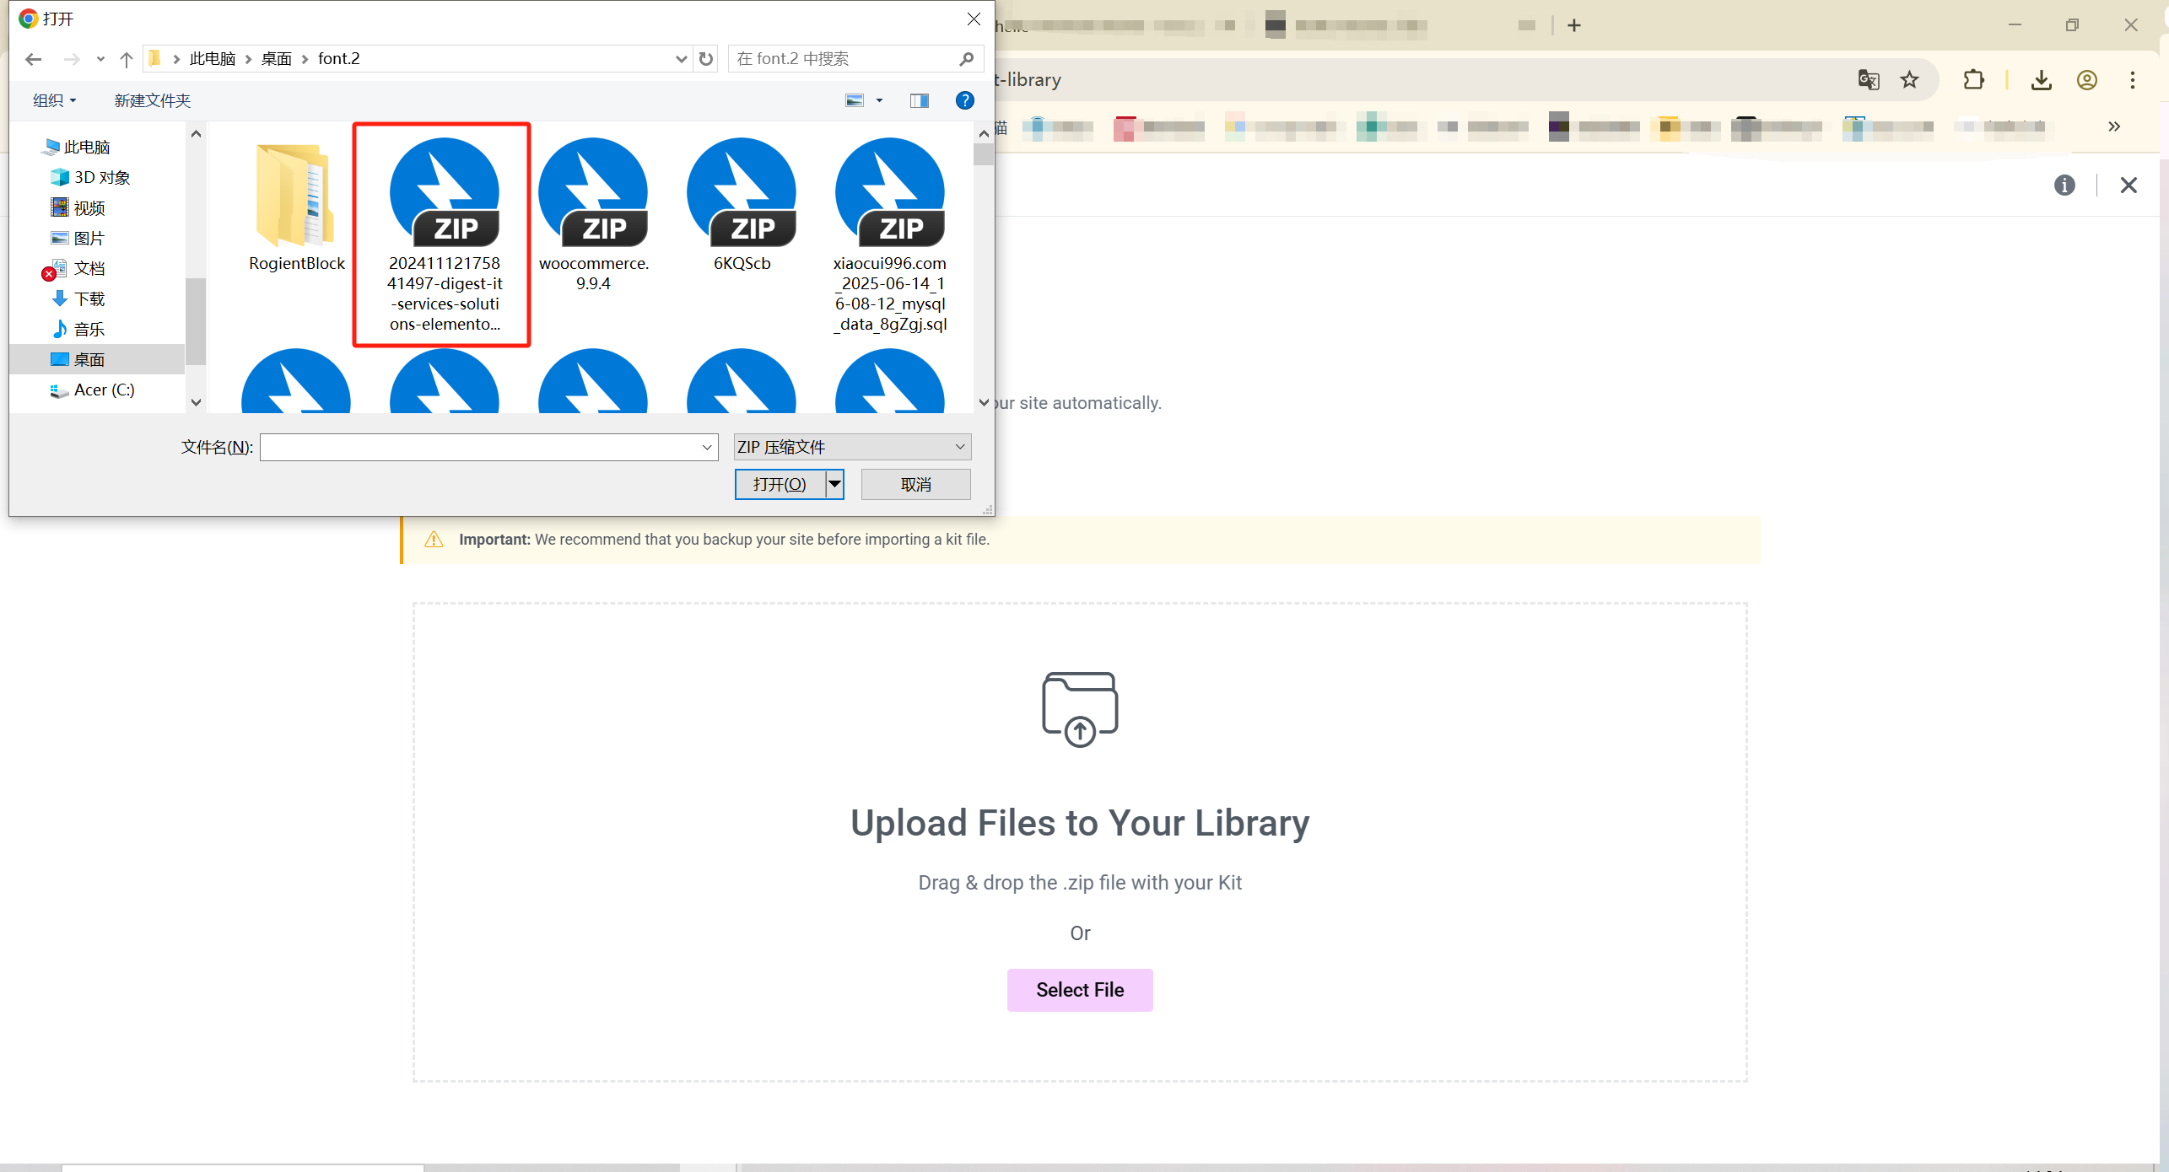Click the 文件名 filename input field

(x=481, y=447)
